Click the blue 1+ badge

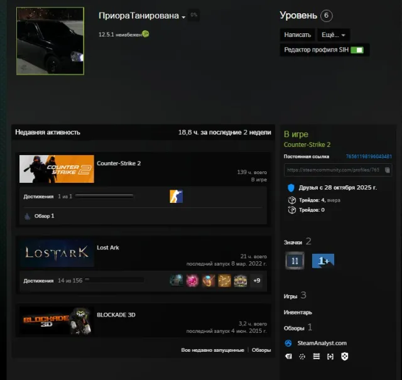tap(323, 261)
